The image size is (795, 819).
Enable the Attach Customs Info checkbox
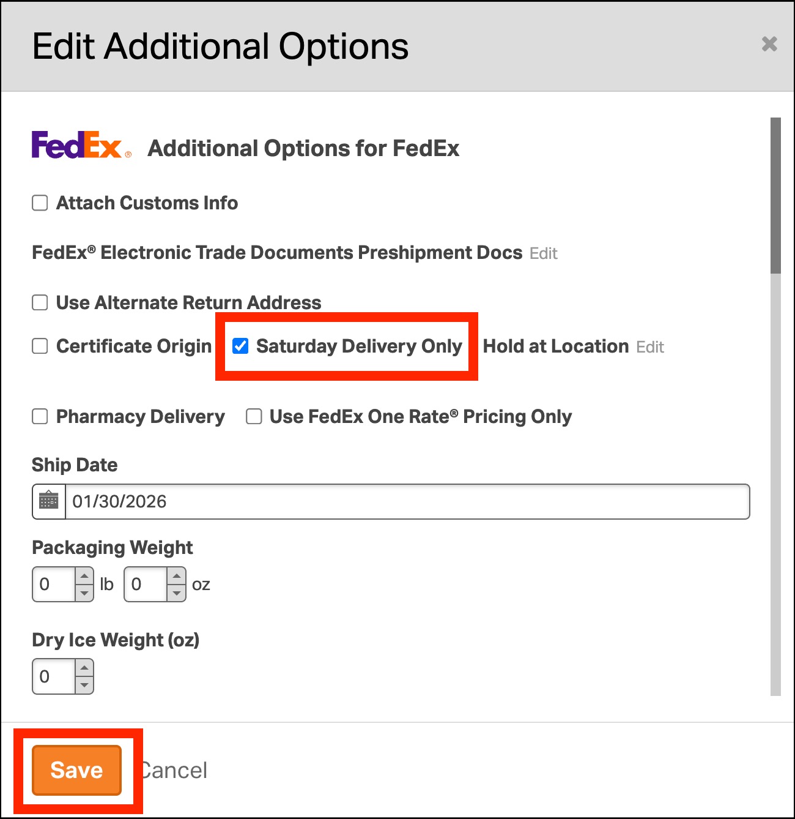(x=40, y=203)
